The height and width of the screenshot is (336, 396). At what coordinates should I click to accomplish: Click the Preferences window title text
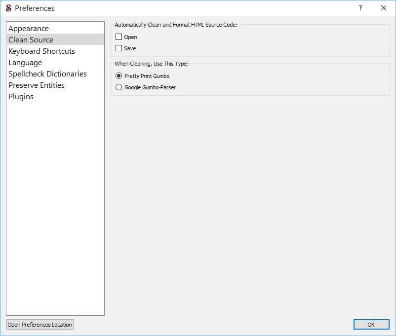(x=35, y=8)
